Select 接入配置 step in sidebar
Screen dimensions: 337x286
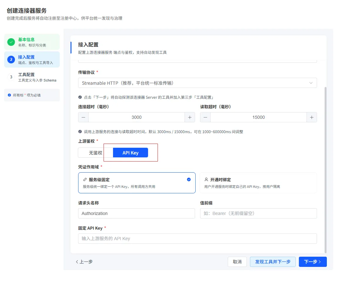tap(32, 60)
